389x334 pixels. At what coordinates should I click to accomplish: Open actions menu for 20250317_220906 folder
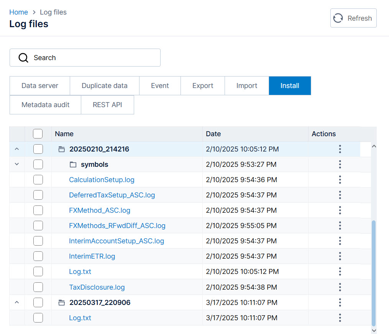[x=340, y=303]
